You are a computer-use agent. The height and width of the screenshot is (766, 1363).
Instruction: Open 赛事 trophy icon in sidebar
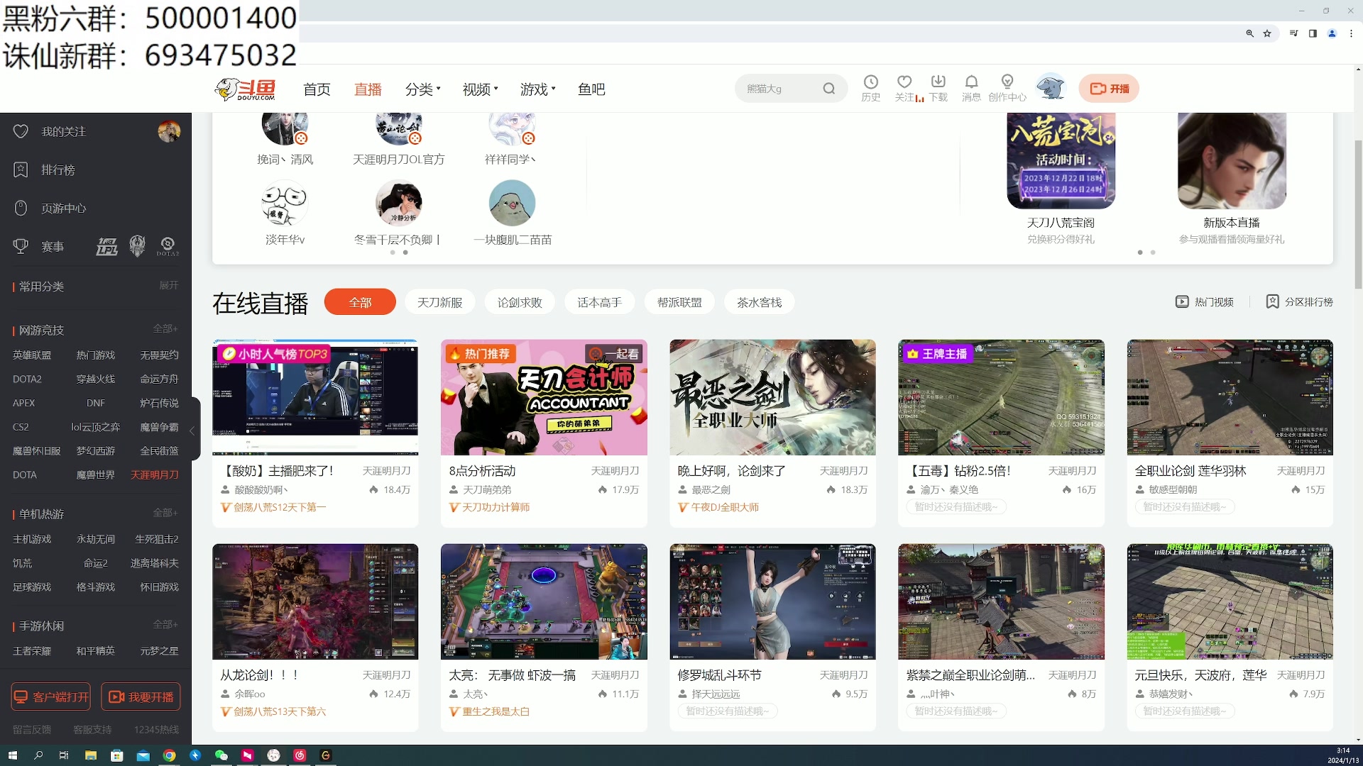click(21, 246)
